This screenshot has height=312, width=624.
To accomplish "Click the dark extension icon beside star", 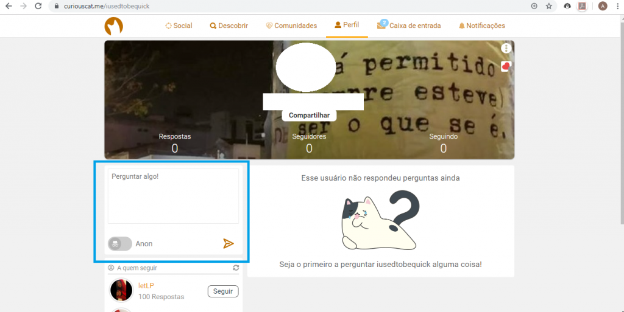I will 567,6.
